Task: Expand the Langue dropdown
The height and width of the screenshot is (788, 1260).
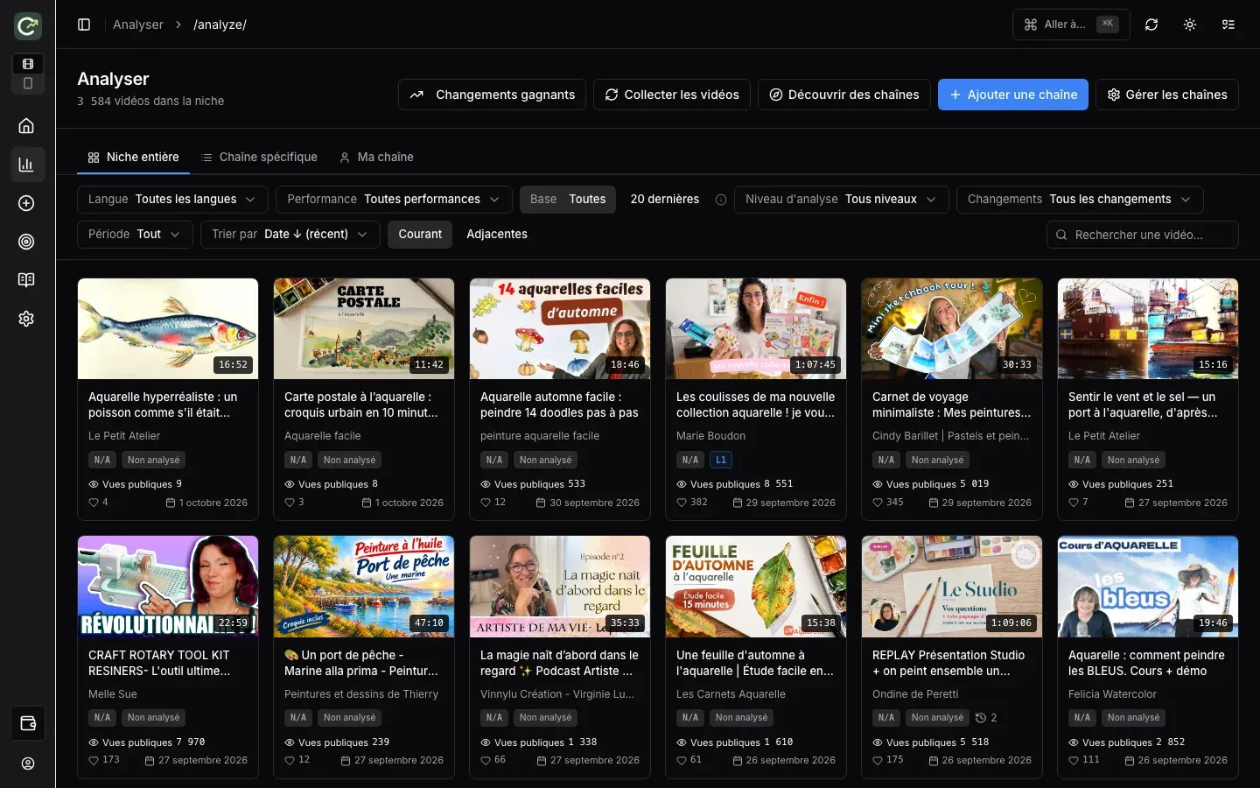Action: pos(172,200)
